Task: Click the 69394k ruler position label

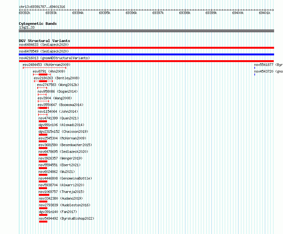Action: [78, 13]
